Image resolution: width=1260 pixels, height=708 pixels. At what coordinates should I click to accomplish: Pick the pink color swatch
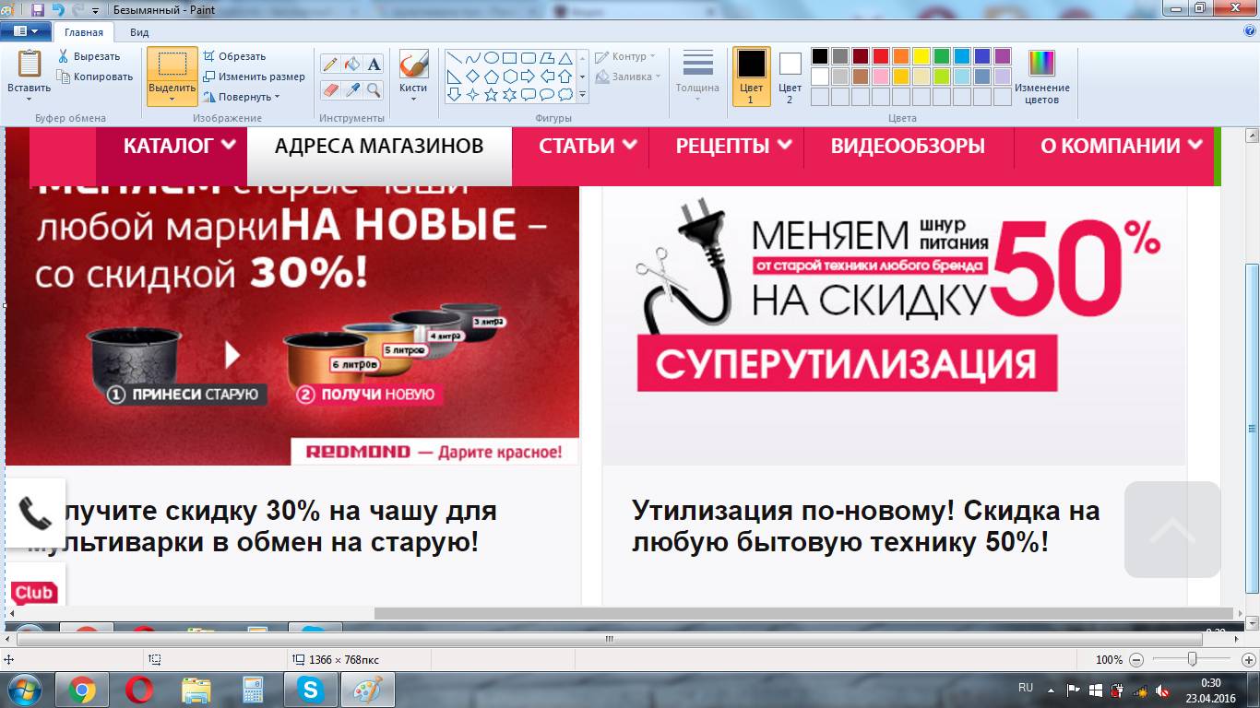pos(881,77)
